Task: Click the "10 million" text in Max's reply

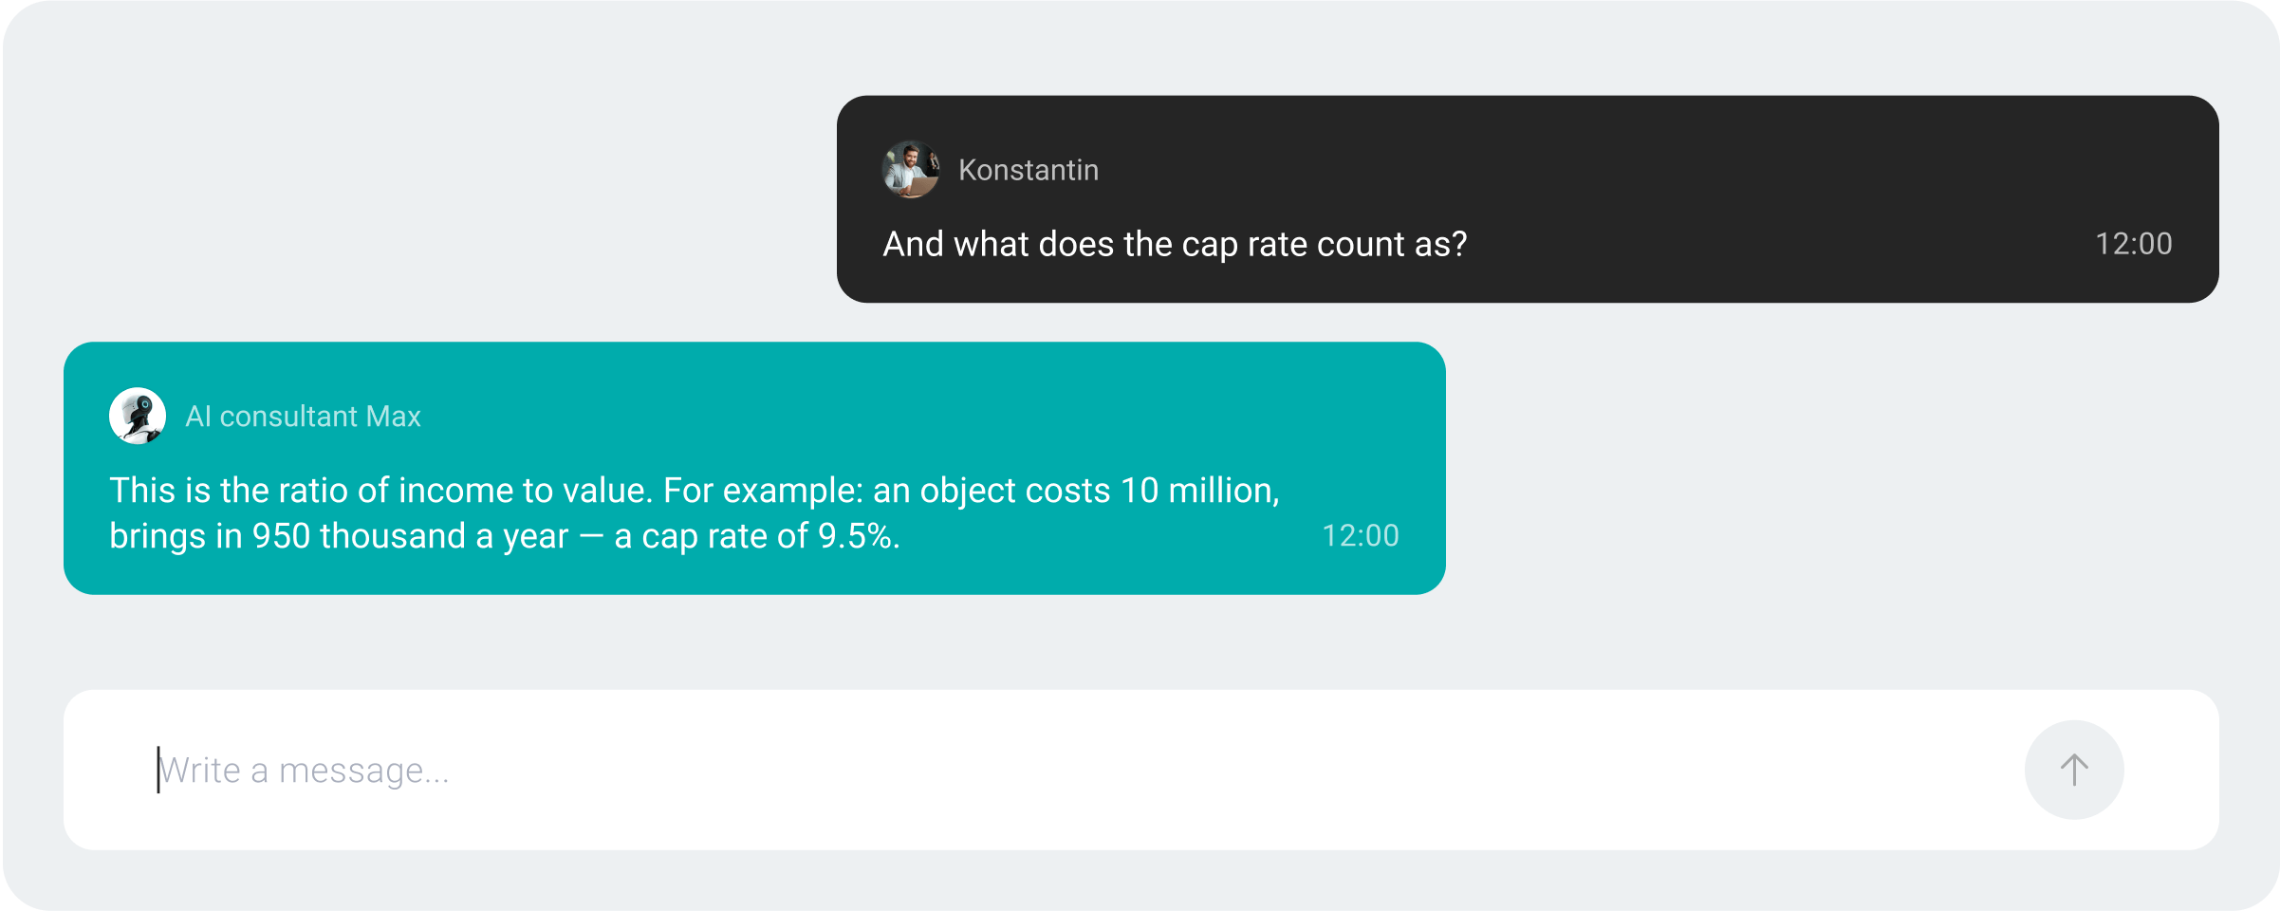Action: [1199, 491]
